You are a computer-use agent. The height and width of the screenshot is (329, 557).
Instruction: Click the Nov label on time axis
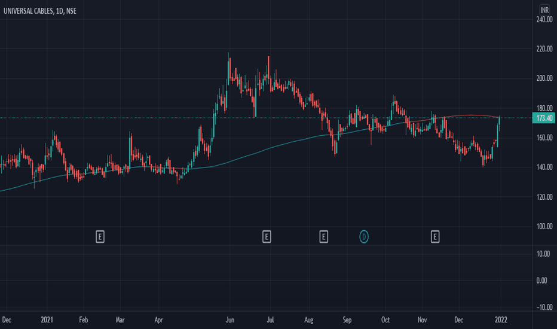point(422,320)
